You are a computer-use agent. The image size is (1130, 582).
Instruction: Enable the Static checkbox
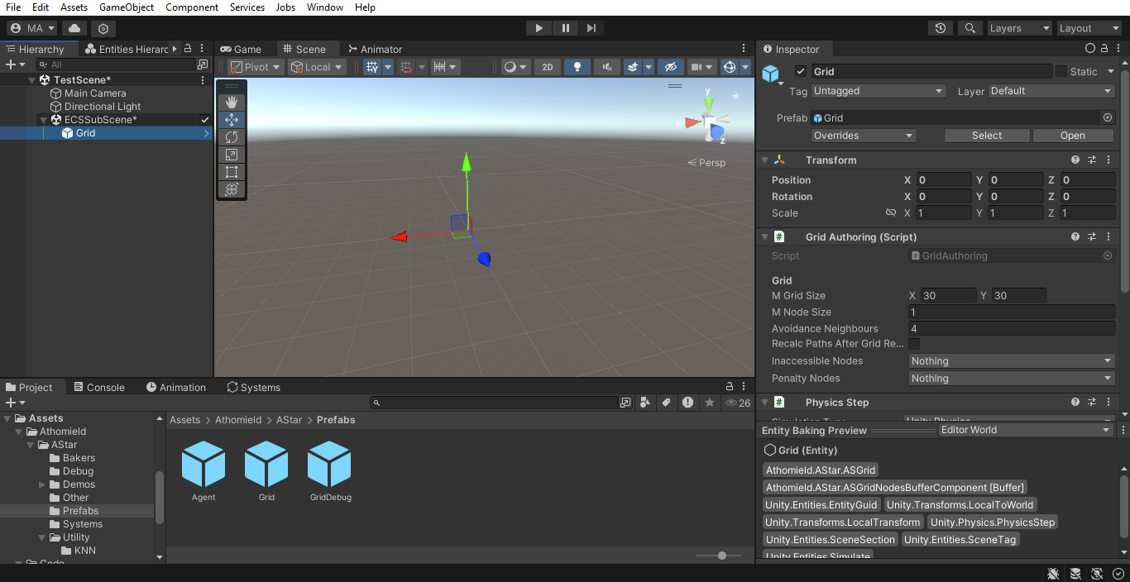[x=1061, y=72]
